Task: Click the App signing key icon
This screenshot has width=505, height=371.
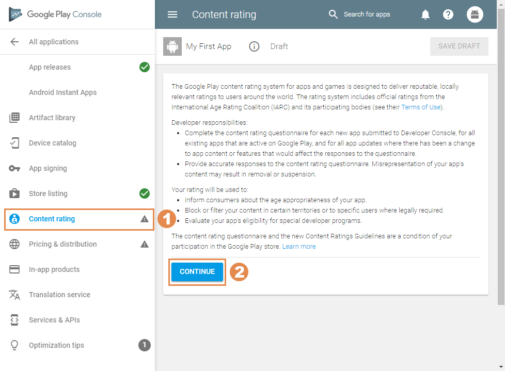Action: (14, 168)
